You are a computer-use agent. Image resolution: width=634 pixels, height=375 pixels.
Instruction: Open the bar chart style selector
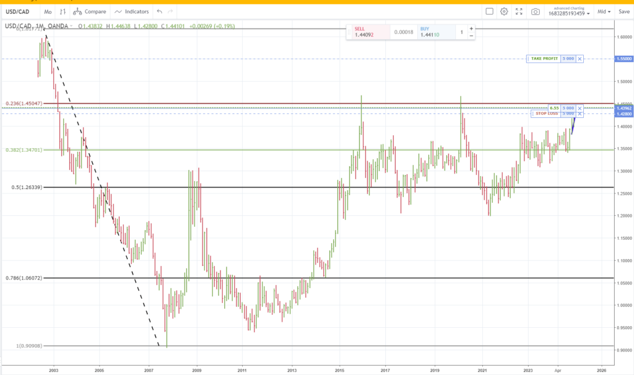(63, 11)
